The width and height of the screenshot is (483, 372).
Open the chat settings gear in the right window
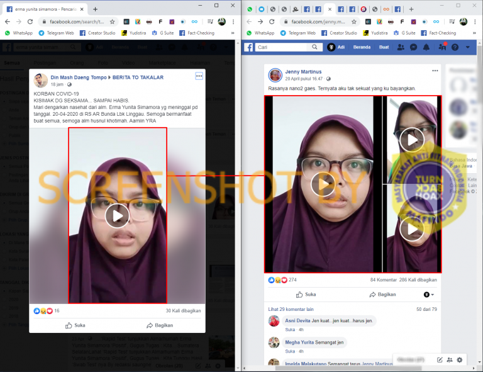(x=459, y=359)
